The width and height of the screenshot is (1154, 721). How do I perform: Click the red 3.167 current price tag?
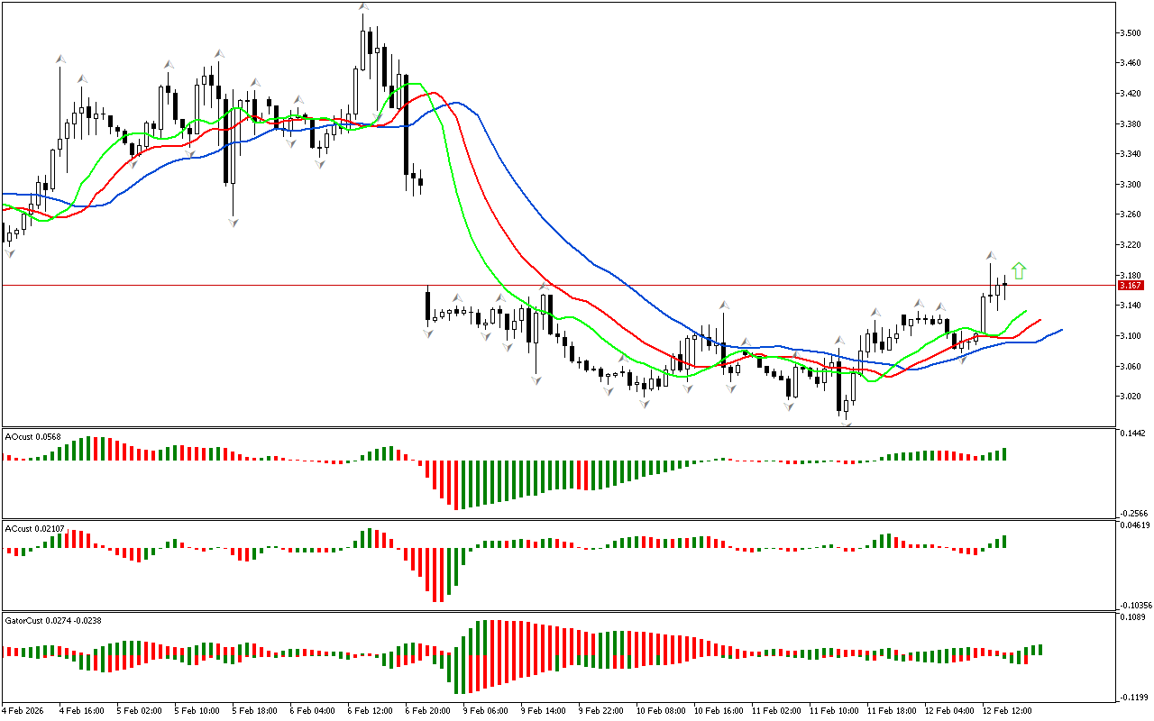(1130, 286)
